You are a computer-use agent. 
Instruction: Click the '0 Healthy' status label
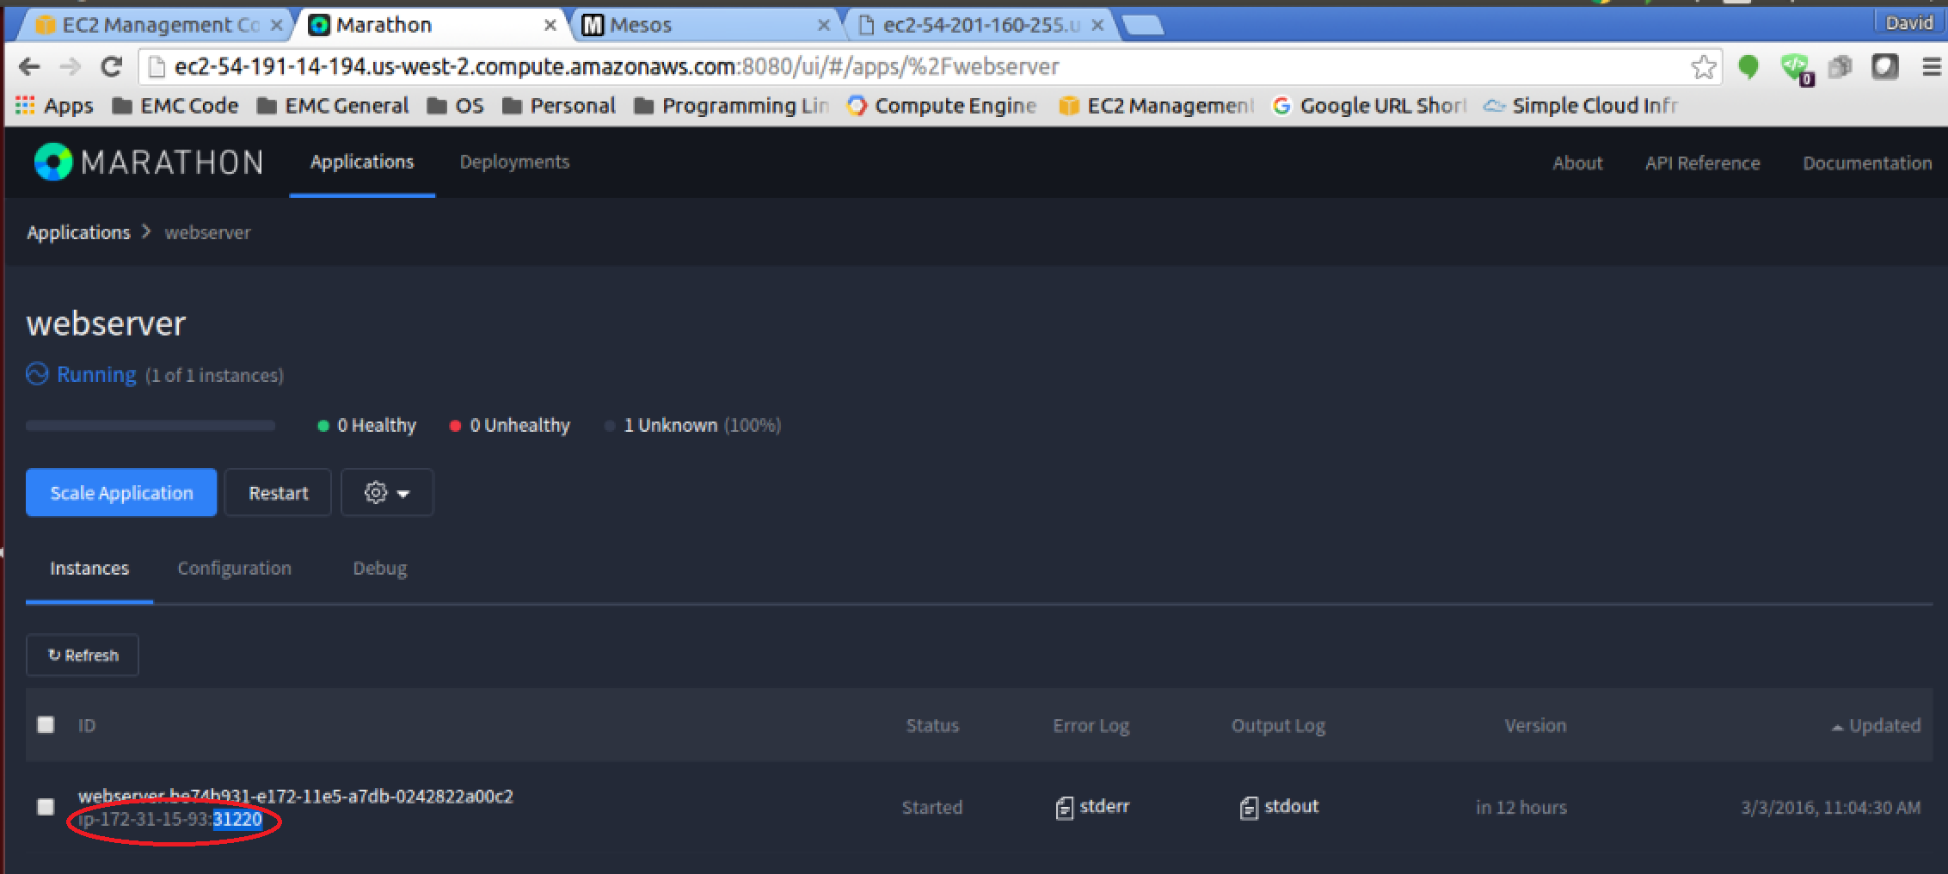tap(367, 426)
